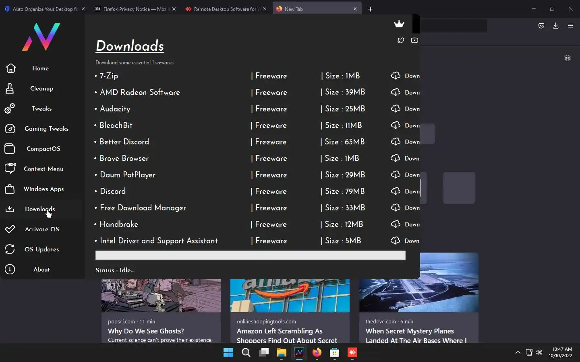
Task: Open the OS Updates refresh icon
Action: pos(10,249)
